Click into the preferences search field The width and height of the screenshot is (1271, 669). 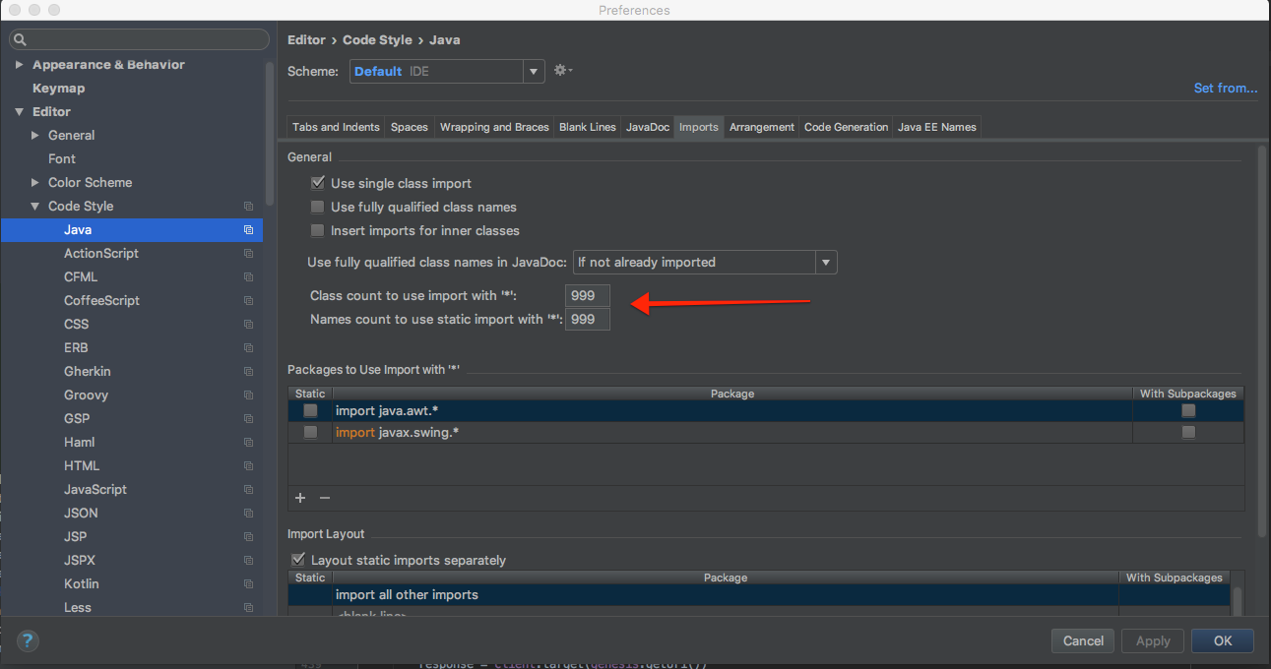pyautogui.click(x=139, y=40)
